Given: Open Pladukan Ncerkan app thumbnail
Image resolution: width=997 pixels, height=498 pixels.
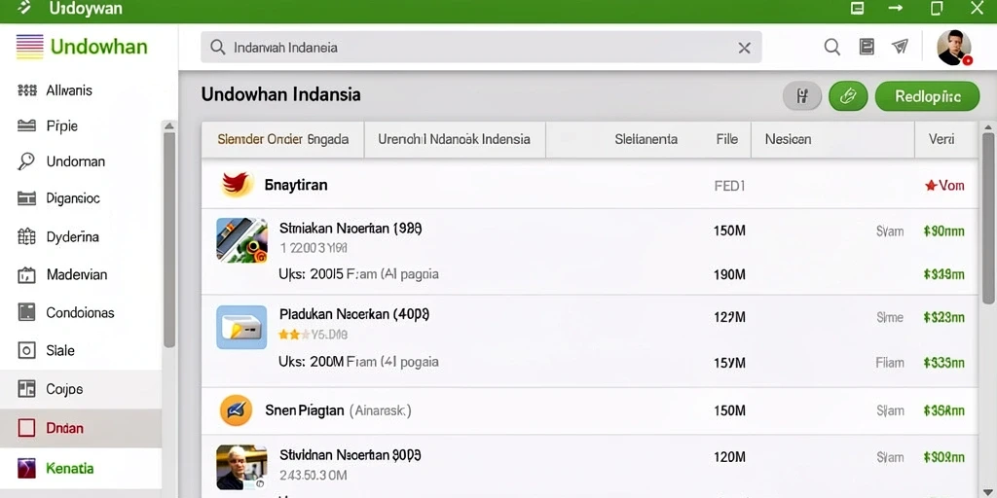Looking at the screenshot, I should pyautogui.click(x=241, y=327).
